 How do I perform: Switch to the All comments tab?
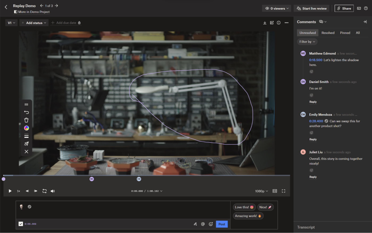[358, 33]
